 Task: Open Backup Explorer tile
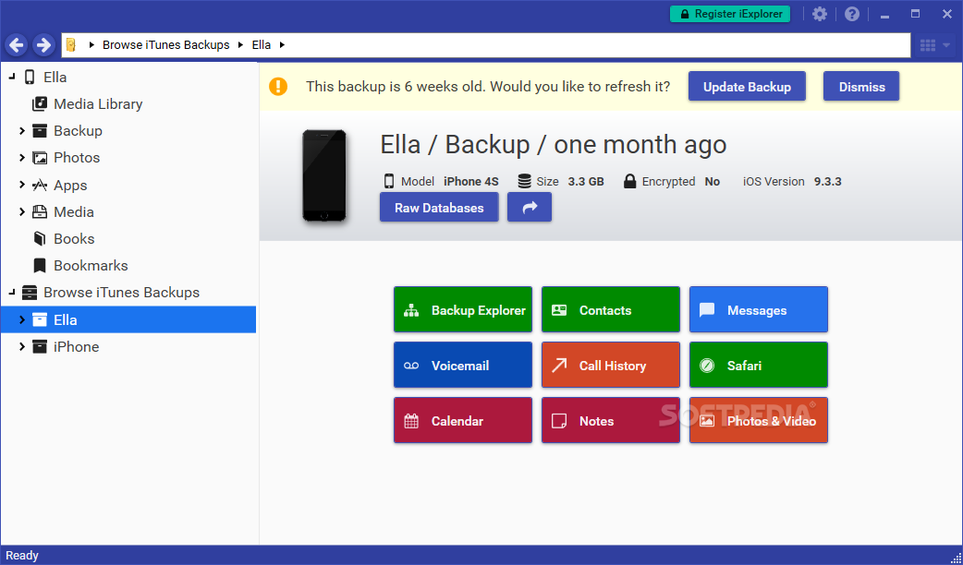click(x=463, y=310)
